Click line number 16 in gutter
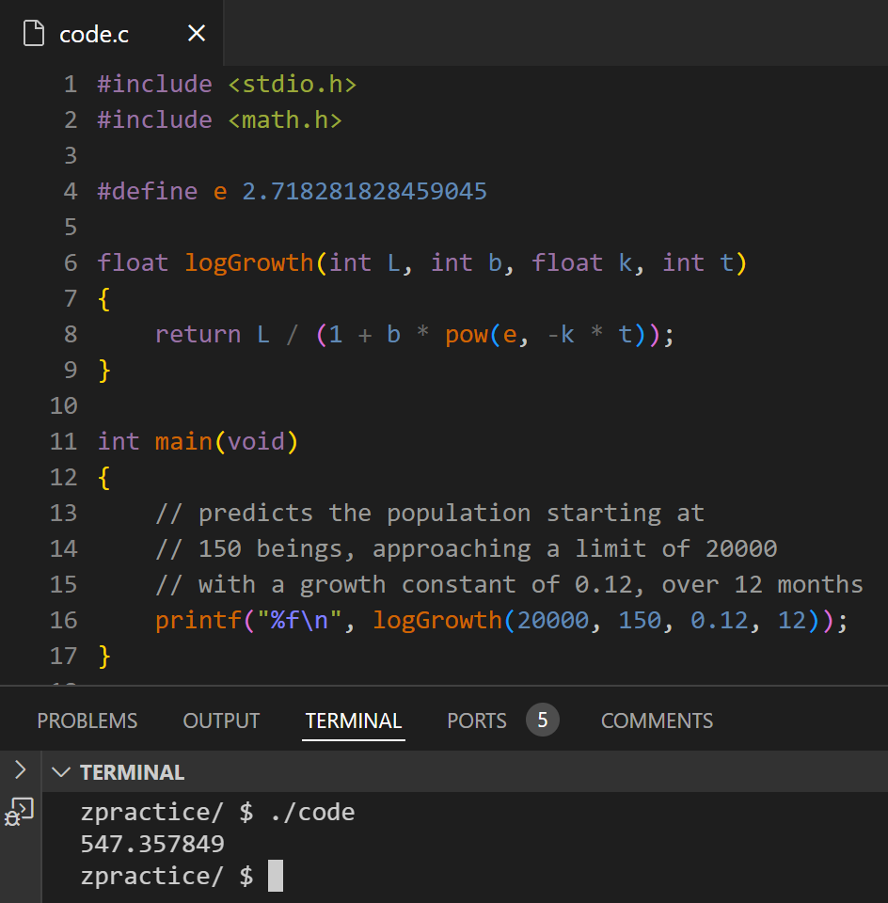Viewport: 888px width, 903px height. pyautogui.click(x=63, y=620)
